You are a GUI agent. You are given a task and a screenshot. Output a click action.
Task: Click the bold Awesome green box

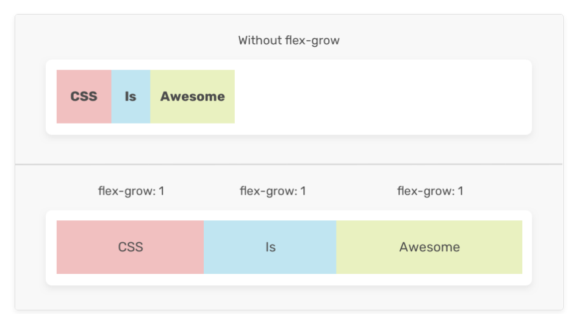pos(192,97)
